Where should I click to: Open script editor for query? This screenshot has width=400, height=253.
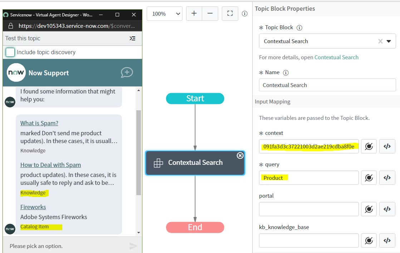(x=387, y=178)
